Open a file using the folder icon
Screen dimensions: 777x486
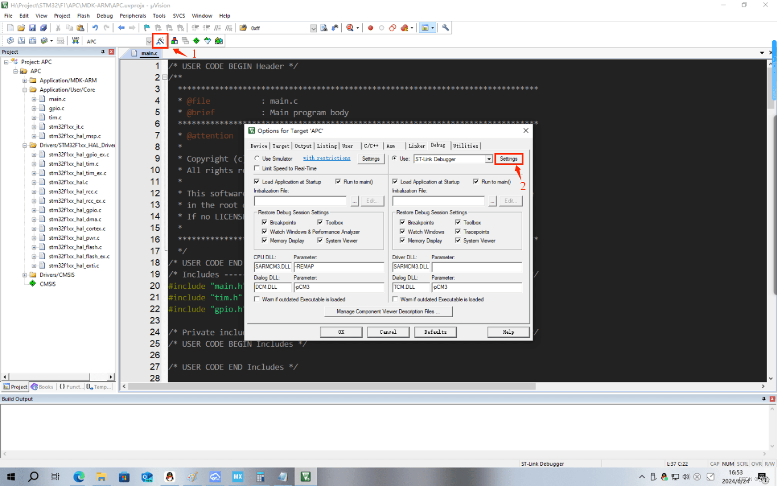pyautogui.click(x=21, y=28)
